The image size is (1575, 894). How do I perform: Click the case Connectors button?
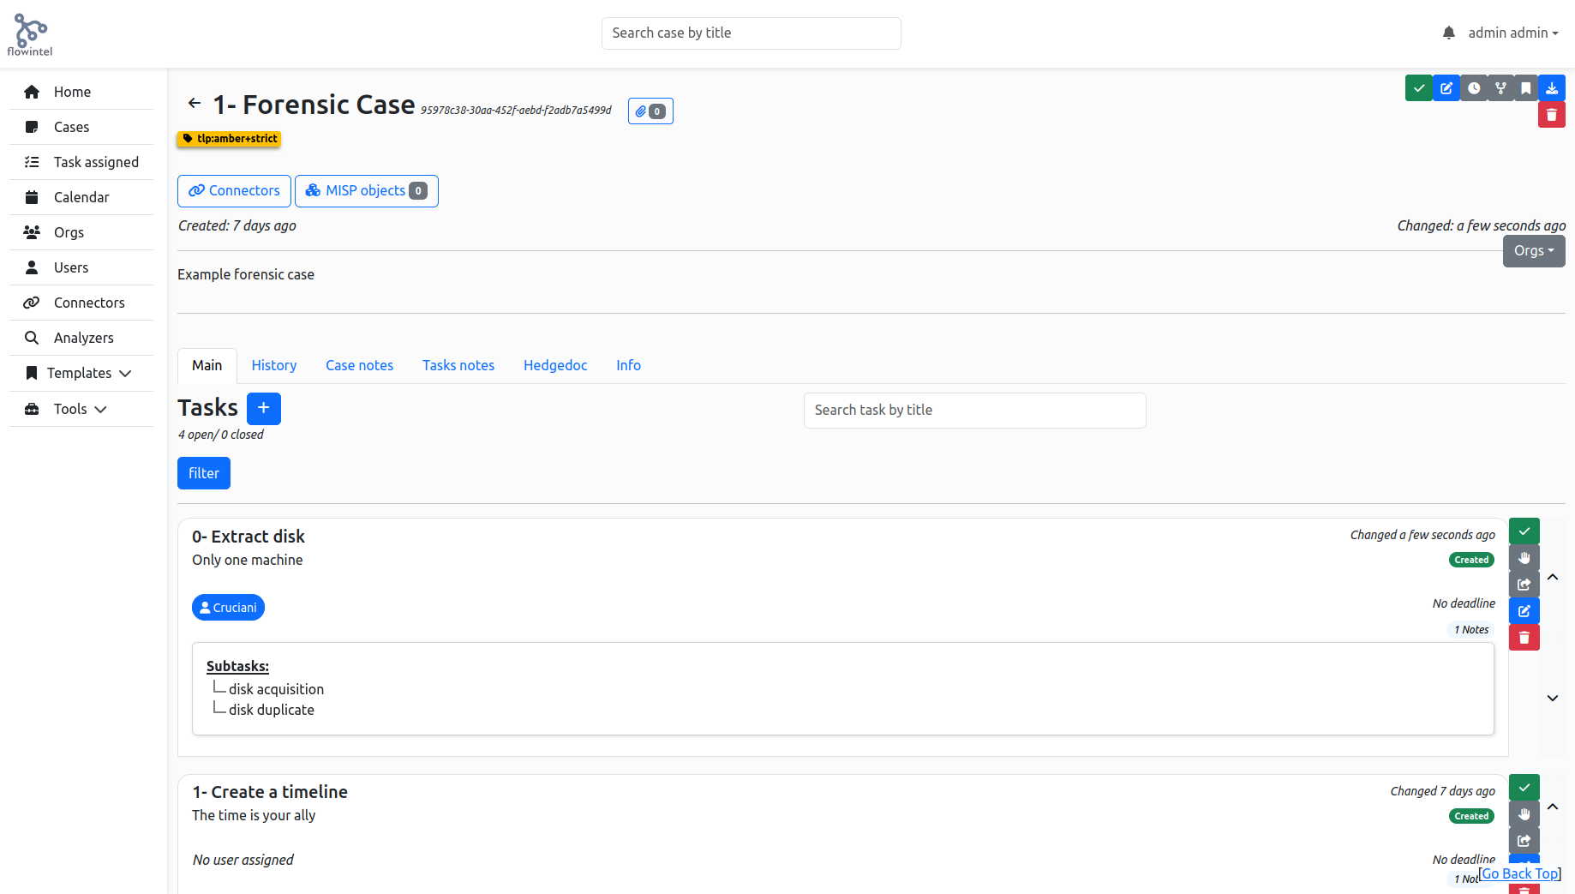(234, 191)
